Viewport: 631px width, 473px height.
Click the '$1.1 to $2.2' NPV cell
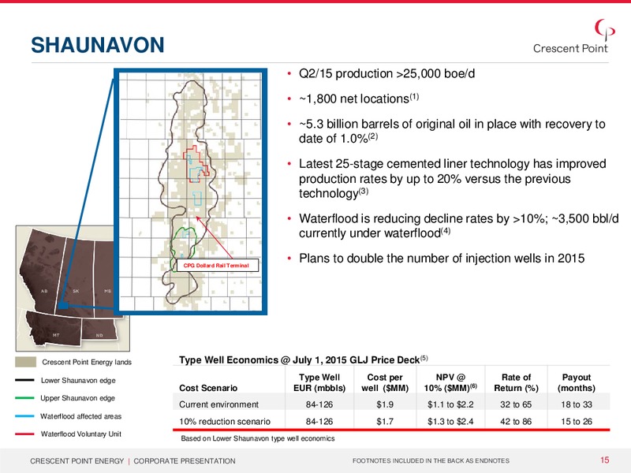[x=450, y=404]
